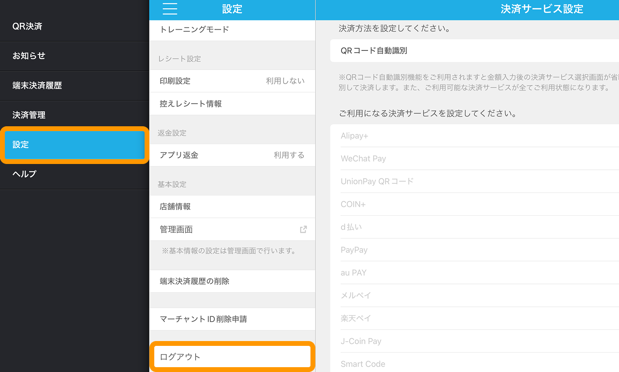Tap the ログアウト button
Viewport: 619px width, 372px height.
click(x=232, y=356)
